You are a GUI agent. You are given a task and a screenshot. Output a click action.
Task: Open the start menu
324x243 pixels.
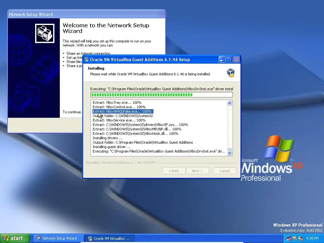(15, 238)
